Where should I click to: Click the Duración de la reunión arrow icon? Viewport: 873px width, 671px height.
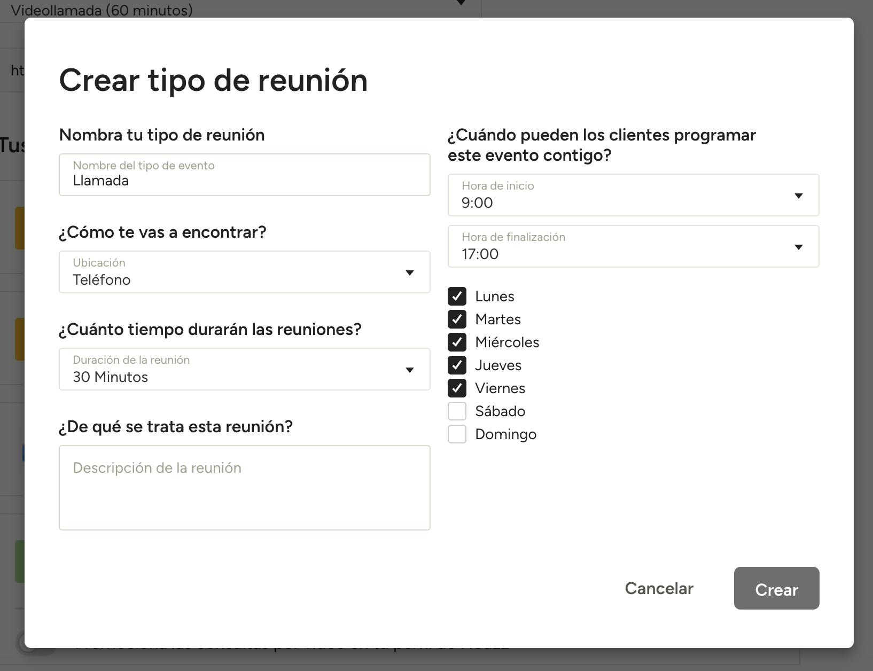click(x=410, y=370)
